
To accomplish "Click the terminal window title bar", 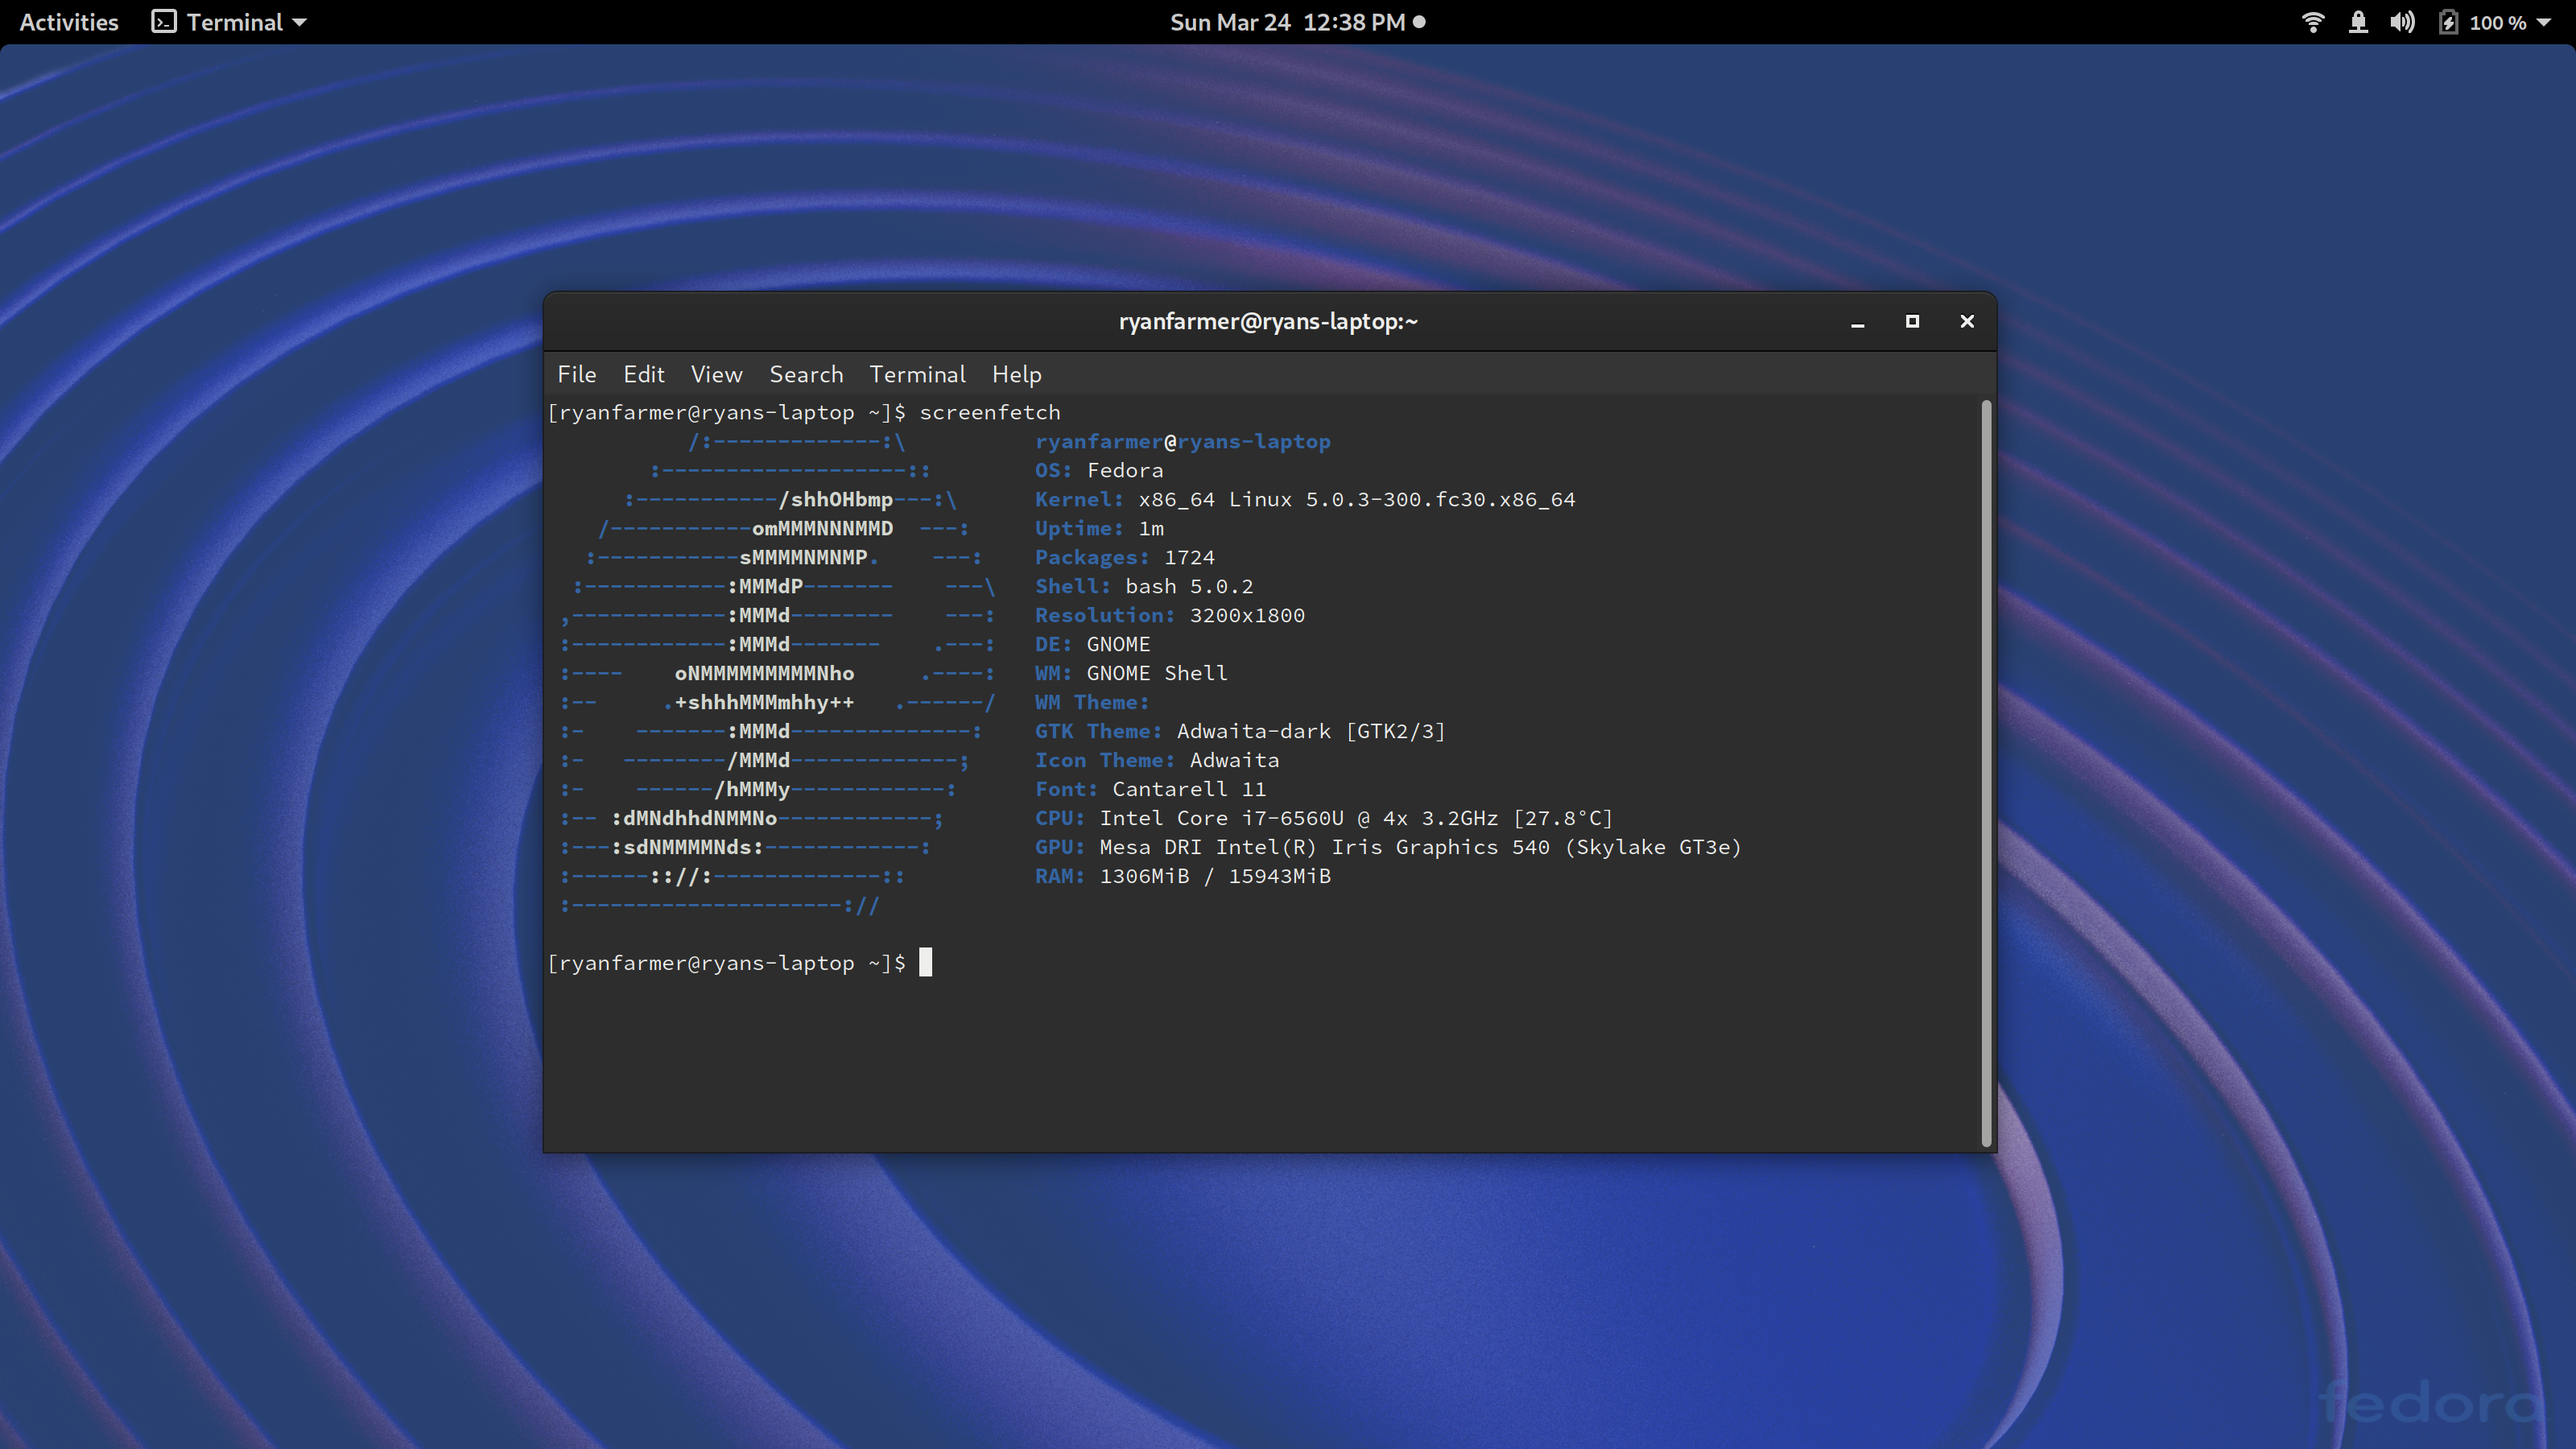I will (x=1267, y=321).
